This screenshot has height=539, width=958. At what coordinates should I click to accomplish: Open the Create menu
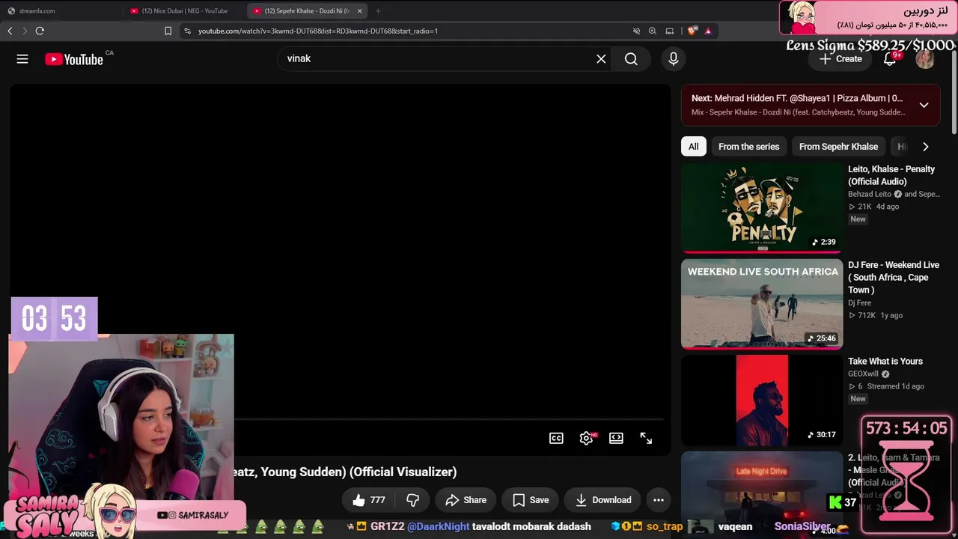tap(840, 58)
